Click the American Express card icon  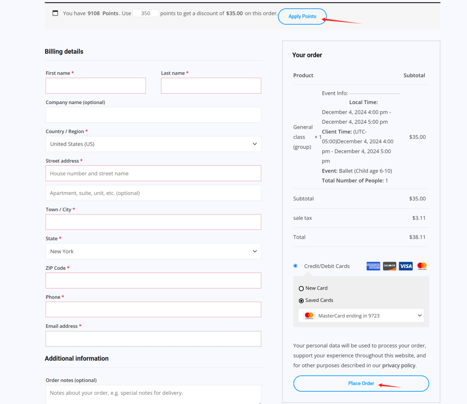click(373, 266)
